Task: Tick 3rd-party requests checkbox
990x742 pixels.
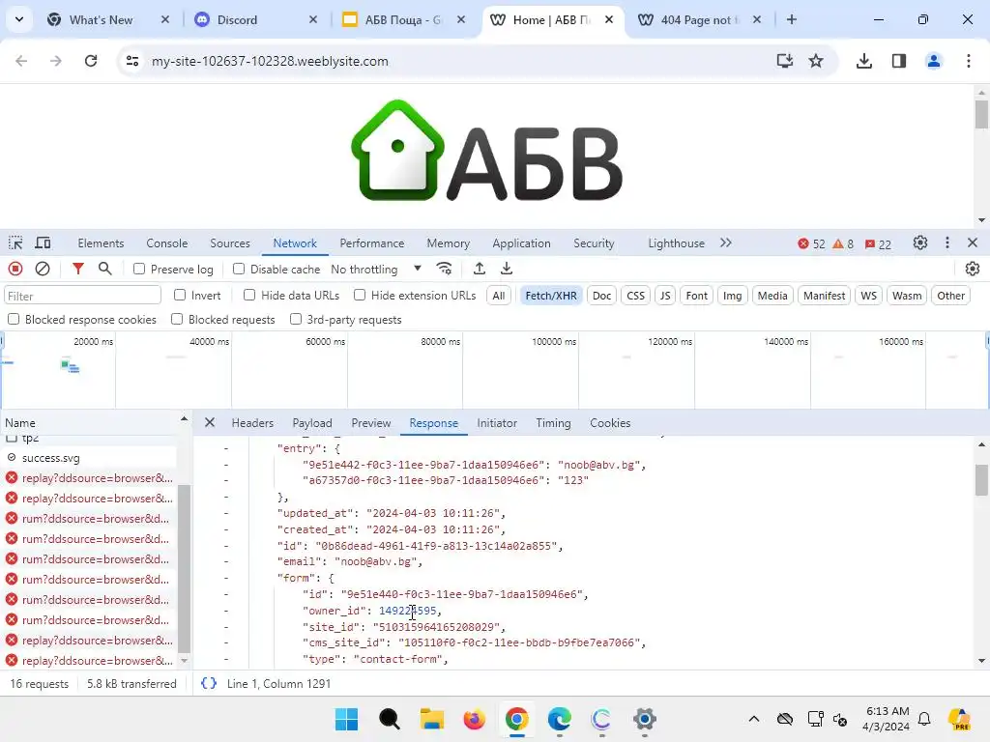Action: coord(296,319)
